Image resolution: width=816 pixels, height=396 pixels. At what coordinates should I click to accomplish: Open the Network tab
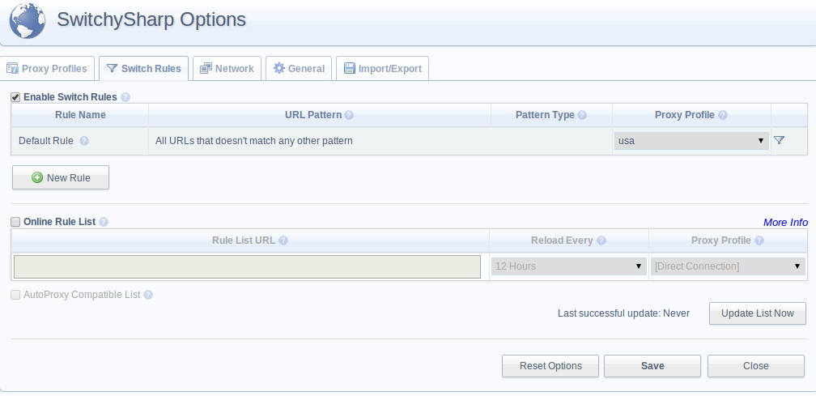[x=227, y=68]
